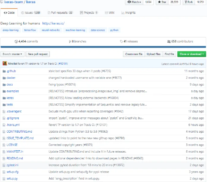Click the tests folder icon
207x182 pixels.
[x=4, y=105]
